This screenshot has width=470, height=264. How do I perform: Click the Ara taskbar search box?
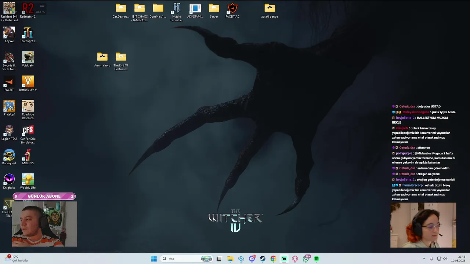point(187,258)
